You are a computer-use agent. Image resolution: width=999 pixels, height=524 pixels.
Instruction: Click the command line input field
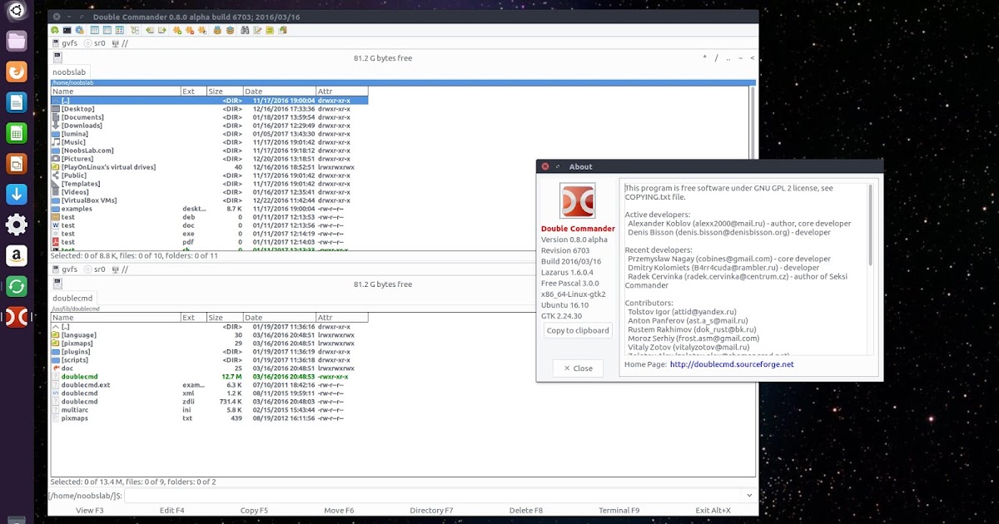click(x=434, y=496)
